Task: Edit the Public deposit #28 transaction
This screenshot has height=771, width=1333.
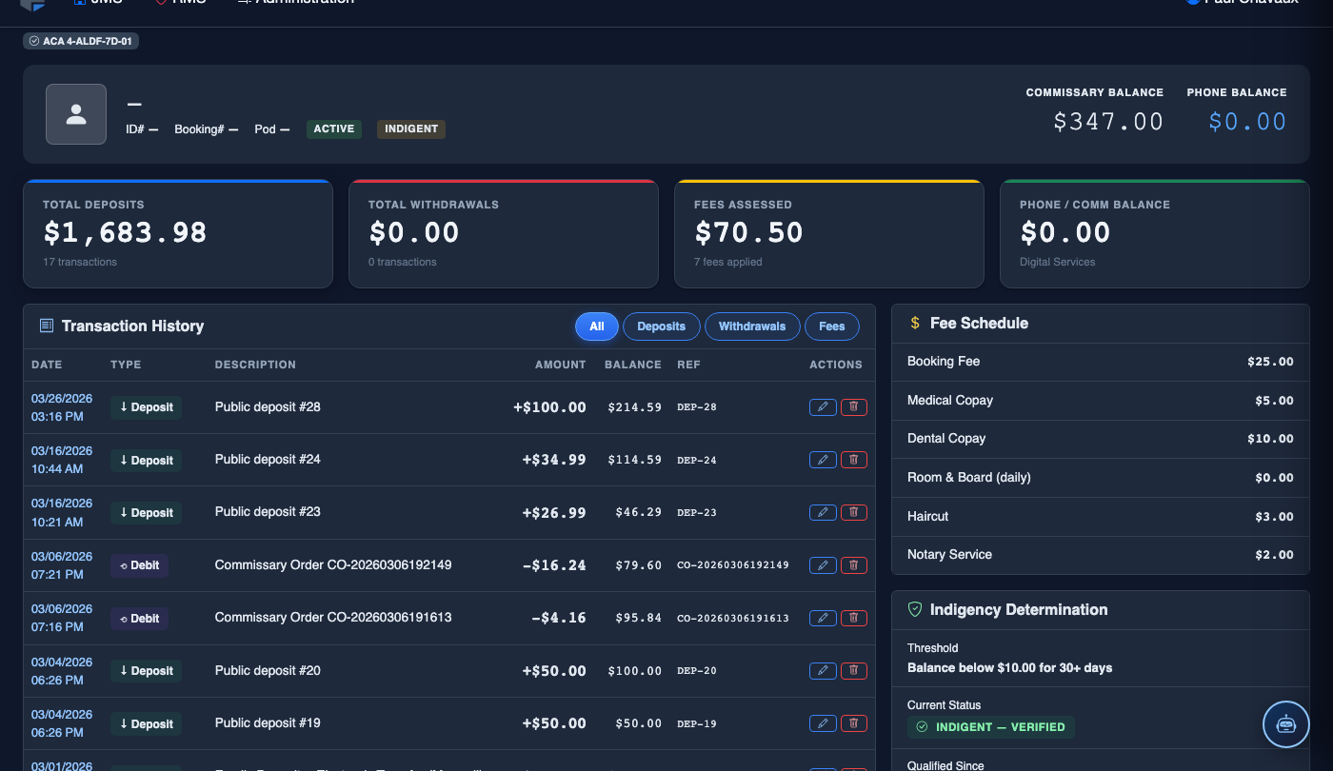Action: (823, 407)
